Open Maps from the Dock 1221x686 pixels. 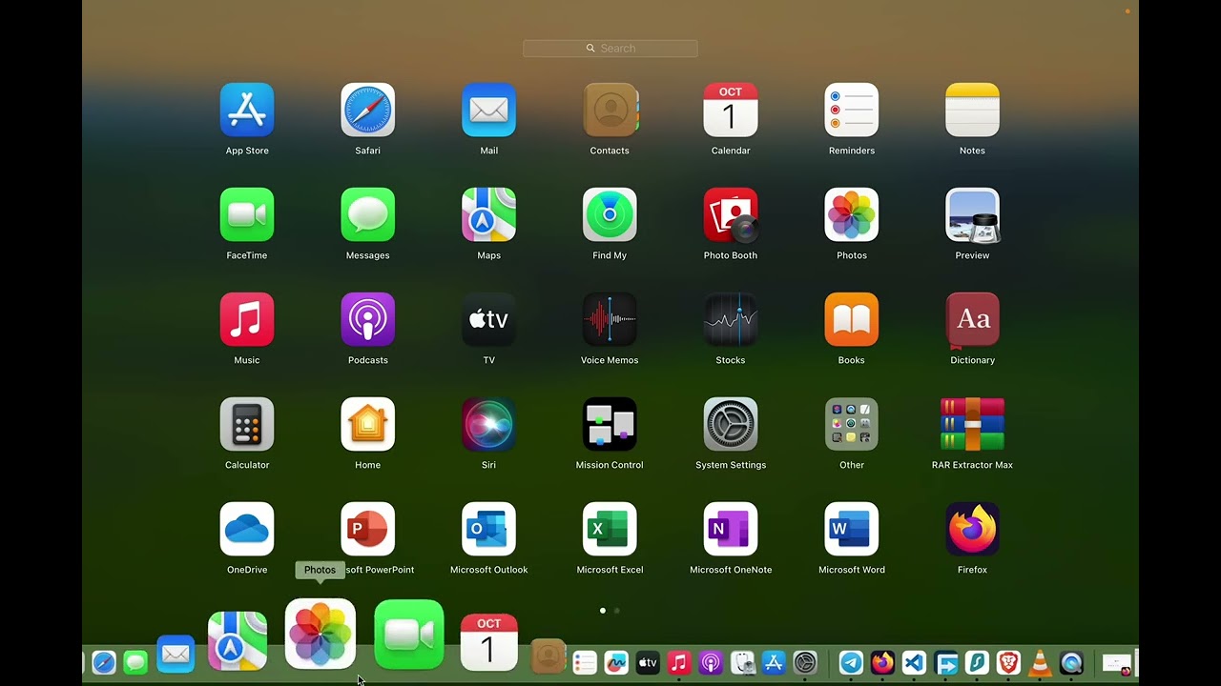click(238, 641)
